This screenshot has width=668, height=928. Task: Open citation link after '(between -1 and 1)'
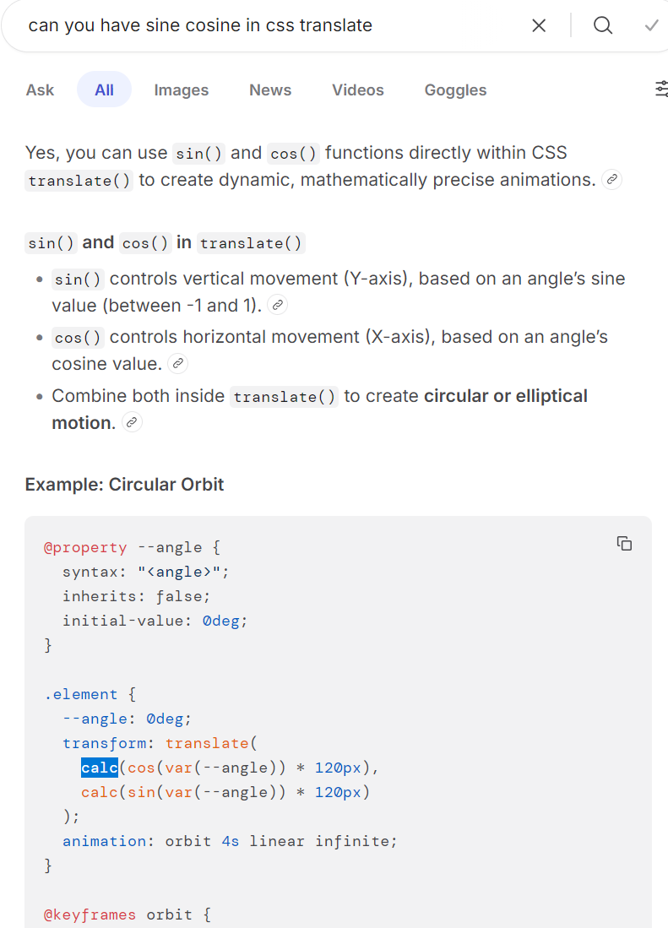[x=276, y=305]
